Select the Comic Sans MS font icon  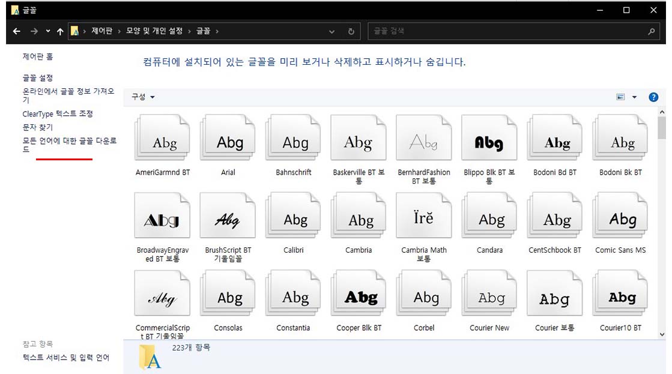click(x=620, y=216)
